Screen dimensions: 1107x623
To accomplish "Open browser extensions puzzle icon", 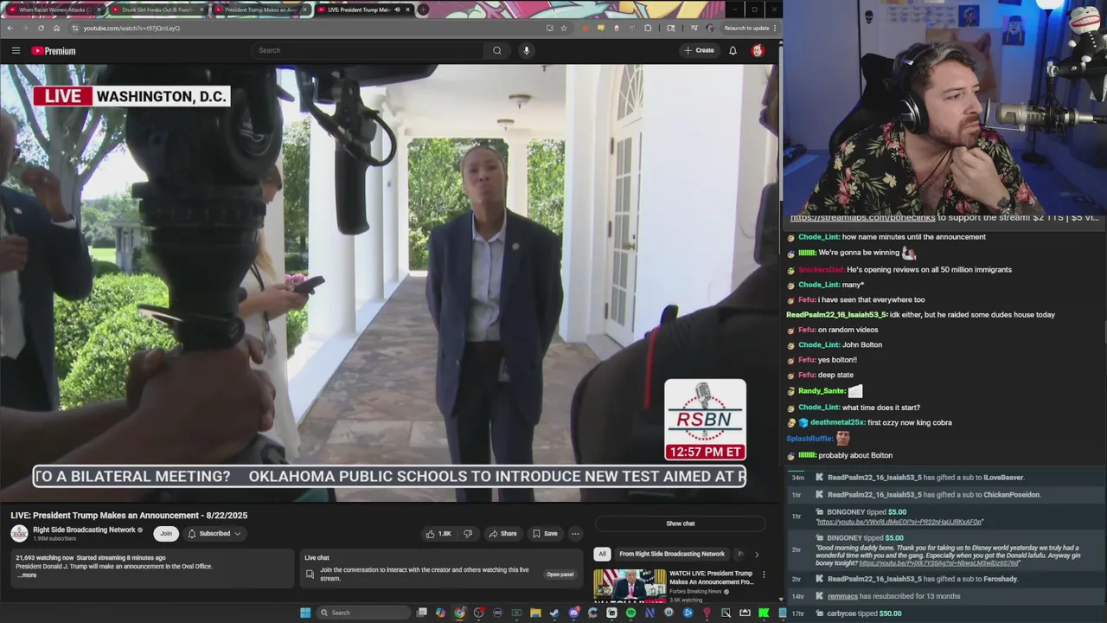I will [x=648, y=28].
